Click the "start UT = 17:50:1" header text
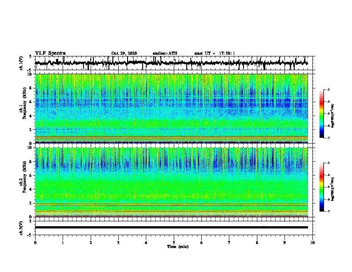The height and width of the screenshot is (272, 352). coord(215,53)
